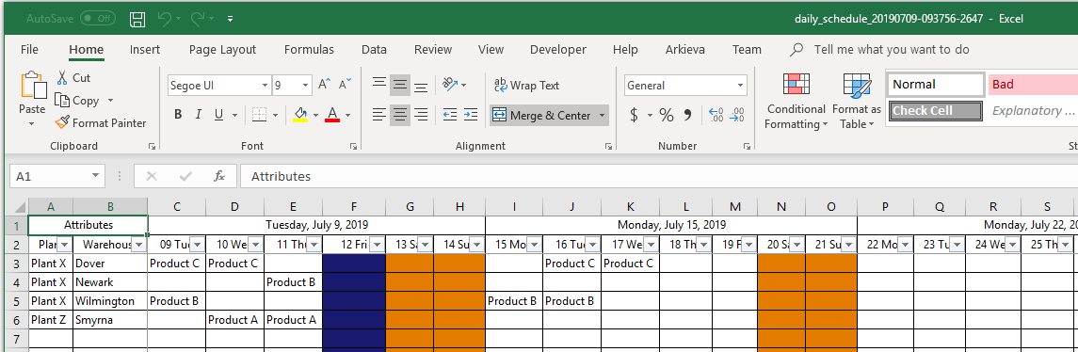Select dark blue cell F3
Viewport: 1078px width, 352px height.
(354, 264)
